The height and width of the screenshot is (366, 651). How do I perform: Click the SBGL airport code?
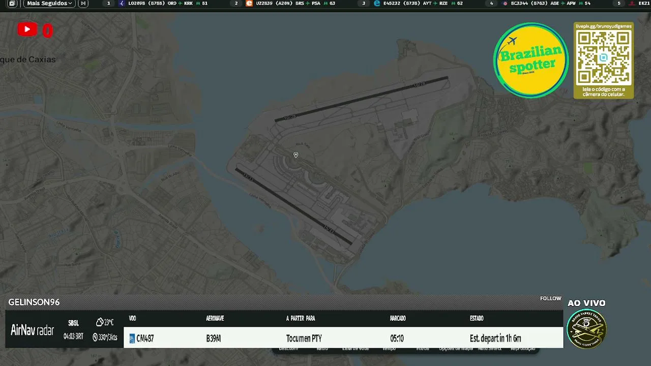click(x=73, y=323)
